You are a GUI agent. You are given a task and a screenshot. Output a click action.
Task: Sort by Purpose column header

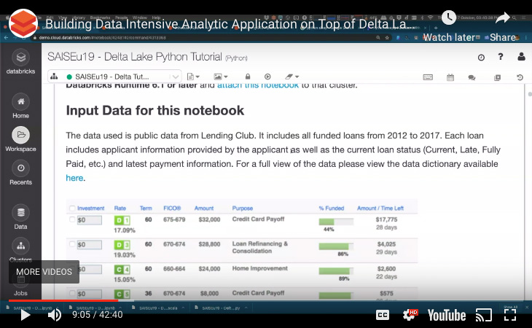(243, 208)
